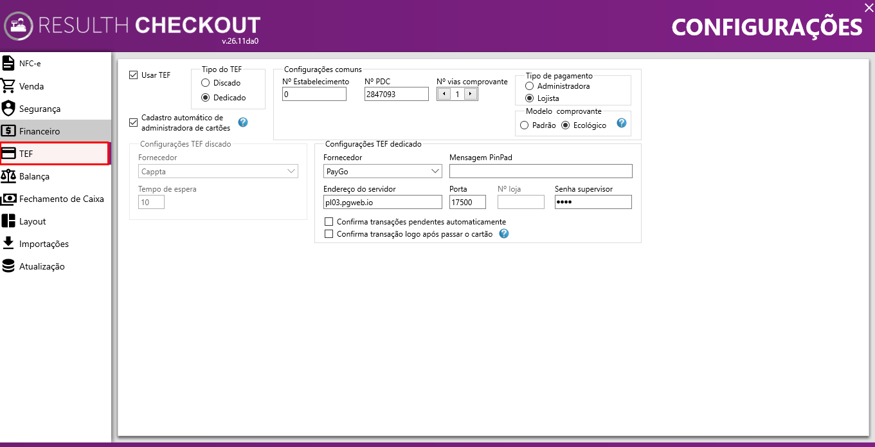Open the Importações settings section
This screenshot has width=875, height=447.
(55, 243)
